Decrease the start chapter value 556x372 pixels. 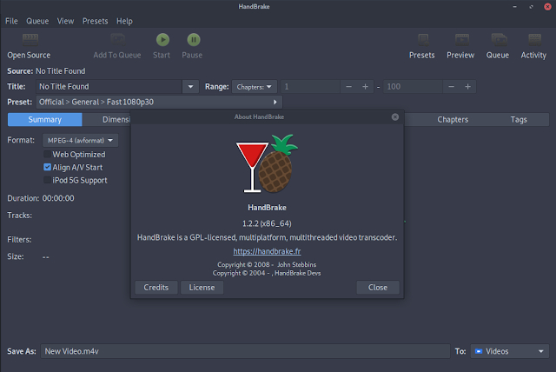click(x=348, y=87)
